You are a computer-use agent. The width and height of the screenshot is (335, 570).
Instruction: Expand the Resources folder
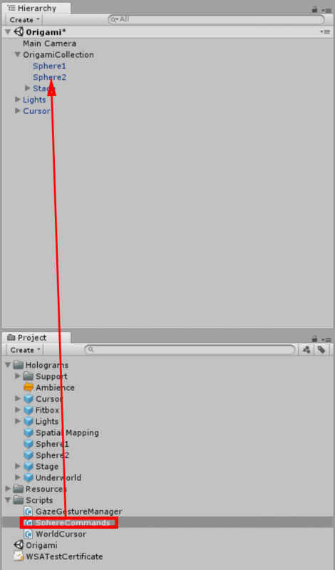click(8, 489)
